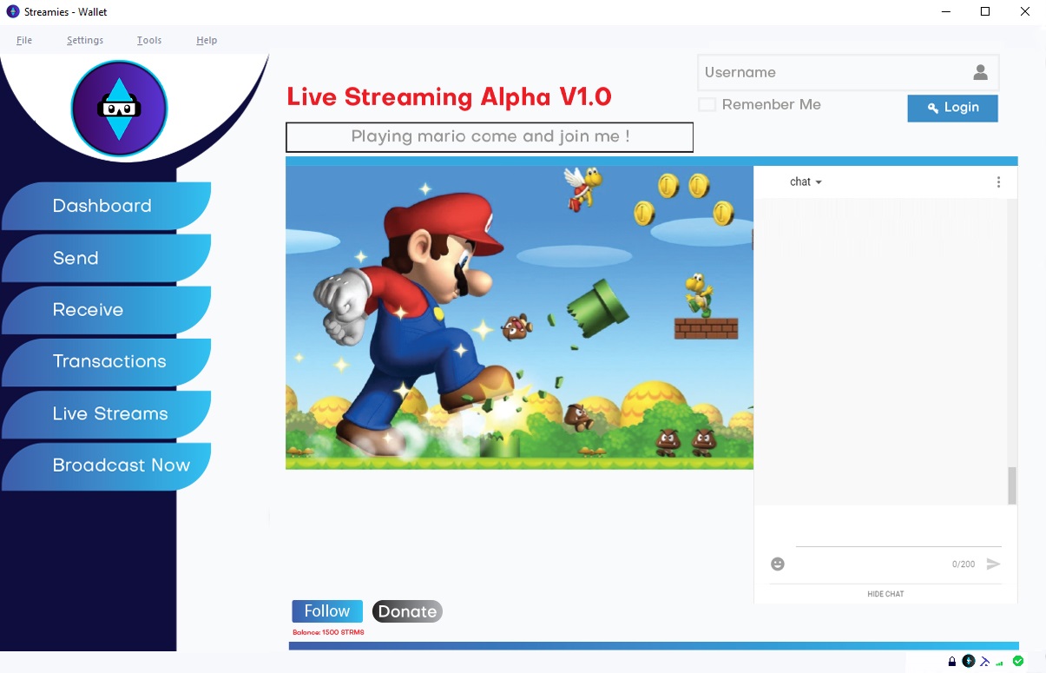Image resolution: width=1046 pixels, height=673 pixels.
Task: Click the Login button
Action: tap(952, 108)
